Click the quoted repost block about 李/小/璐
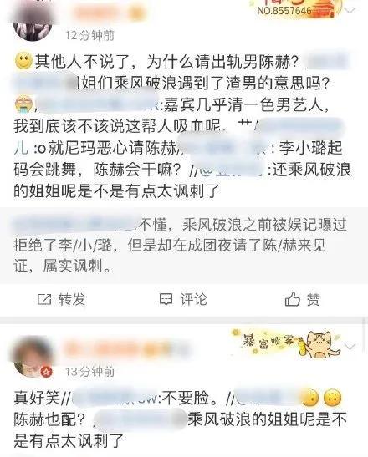368x457 pixels. pos(184,246)
